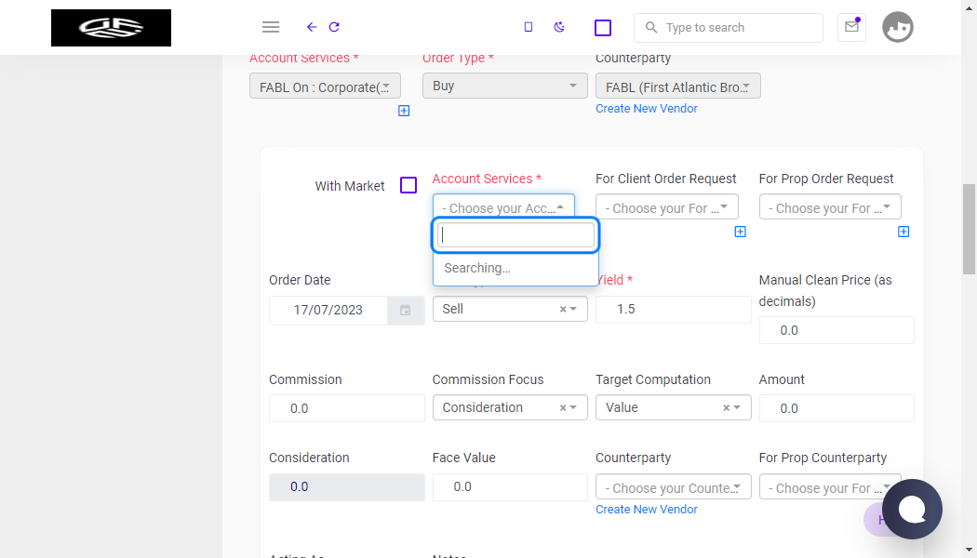Click upper Create New Vendor link
Screen dimensions: 977x558
(x=646, y=109)
